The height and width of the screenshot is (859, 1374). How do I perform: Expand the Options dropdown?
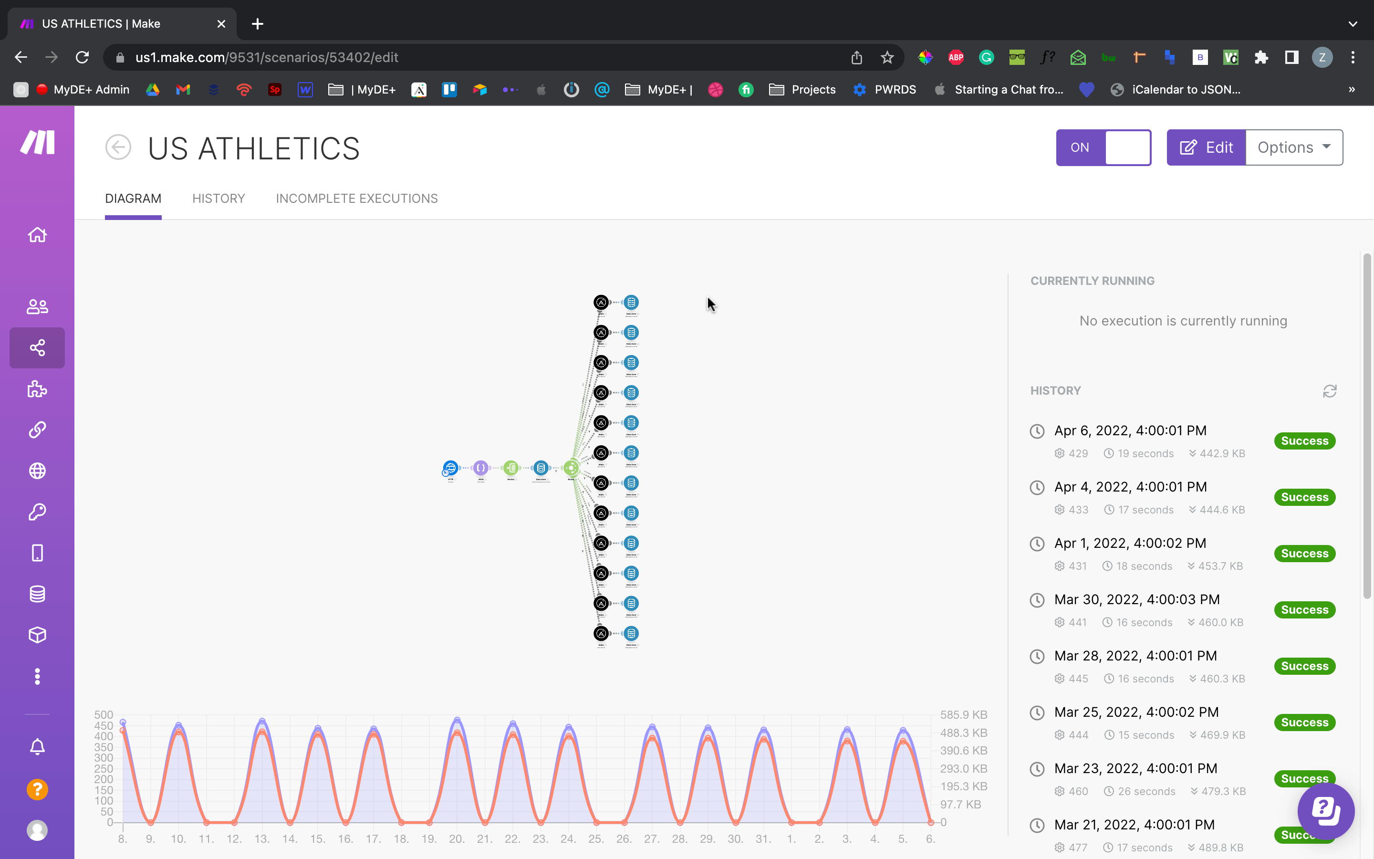point(1293,148)
